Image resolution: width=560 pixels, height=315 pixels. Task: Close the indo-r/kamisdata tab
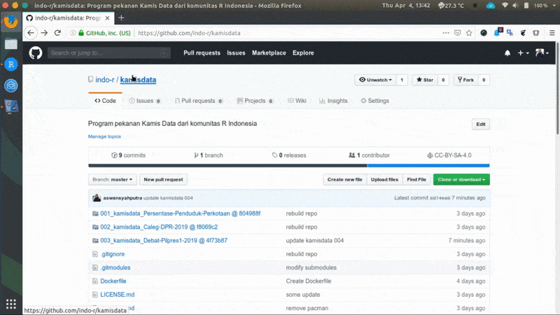point(107,18)
